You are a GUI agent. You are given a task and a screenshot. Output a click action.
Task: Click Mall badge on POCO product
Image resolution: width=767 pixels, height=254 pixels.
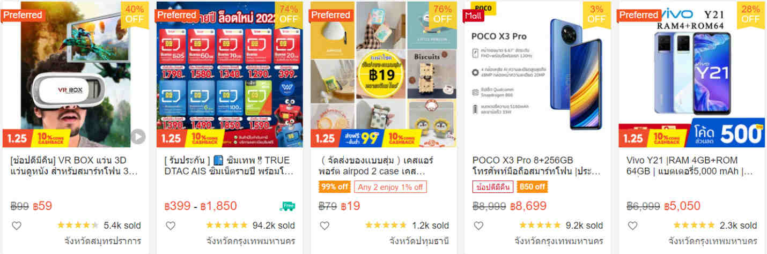[x=474, y=15]
